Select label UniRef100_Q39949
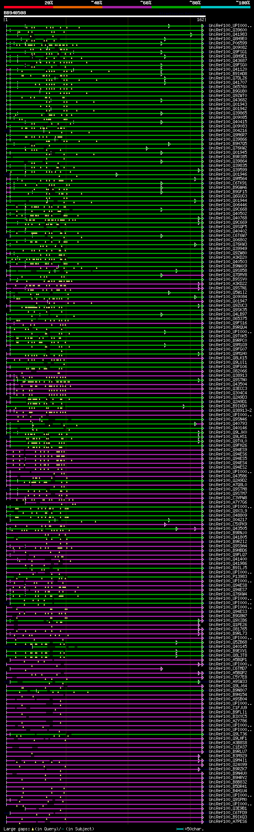The width and height of the screenshot is (254, 832). 228,248
